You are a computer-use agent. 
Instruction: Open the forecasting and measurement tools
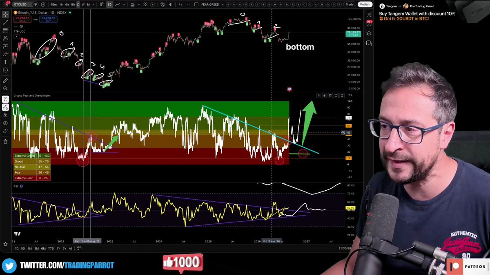pyautogui.click(x=5, y=46)
